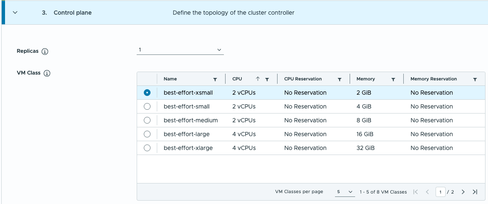Open the CPU Reservation filter icon
The width and height of the screenshot is (488, 204).
[x=340, y=79]
